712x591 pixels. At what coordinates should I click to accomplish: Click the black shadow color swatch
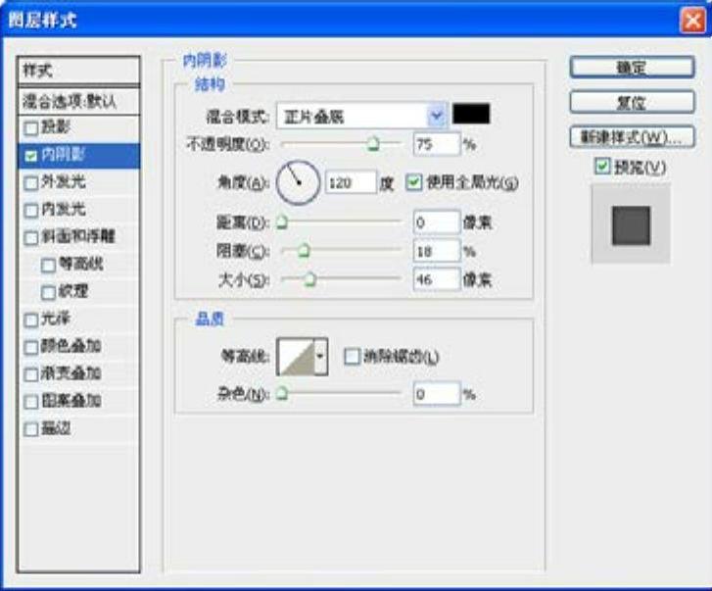(x=471, y=114)
